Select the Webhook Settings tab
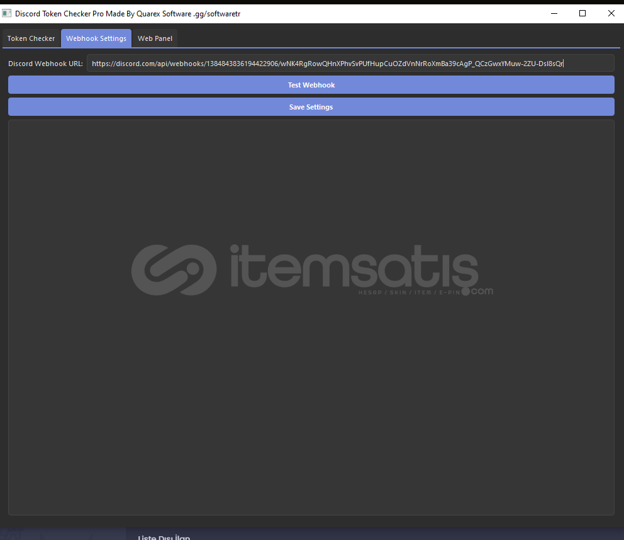This screenshot has width=624, height=540. 96,38
